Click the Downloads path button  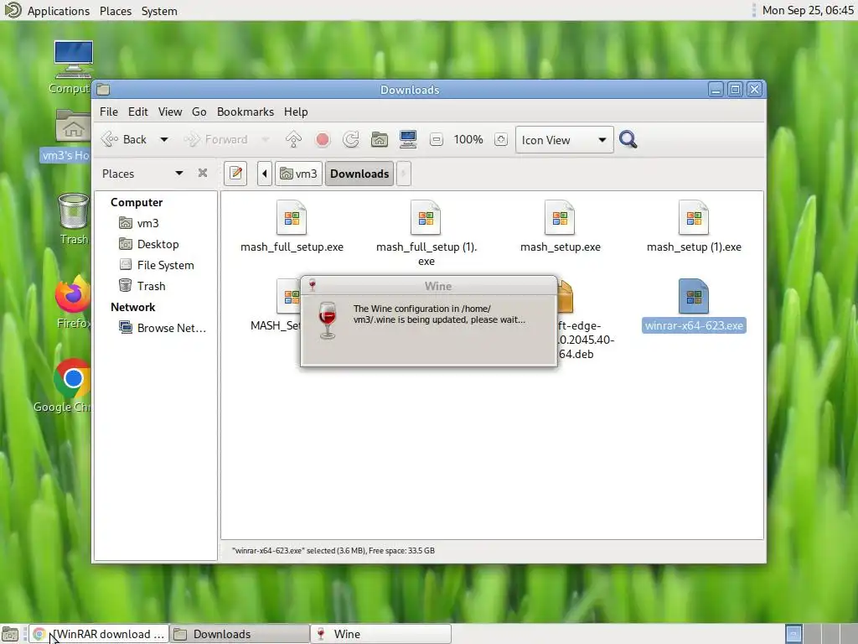click(x=359, y=174)
